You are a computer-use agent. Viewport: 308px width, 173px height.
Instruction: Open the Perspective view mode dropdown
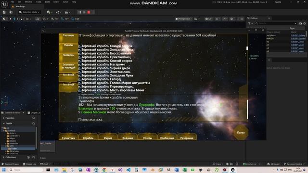click(184, 19)
